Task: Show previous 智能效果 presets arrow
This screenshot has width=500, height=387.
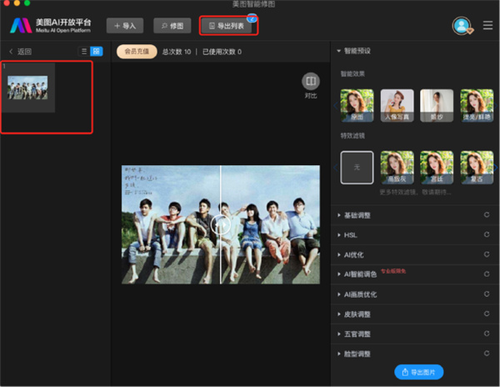Action: pyautogui.click(x=336, y=106)
